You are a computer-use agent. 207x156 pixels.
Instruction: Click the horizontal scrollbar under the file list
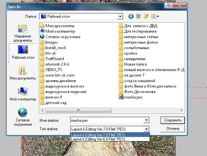coord(97,110)
